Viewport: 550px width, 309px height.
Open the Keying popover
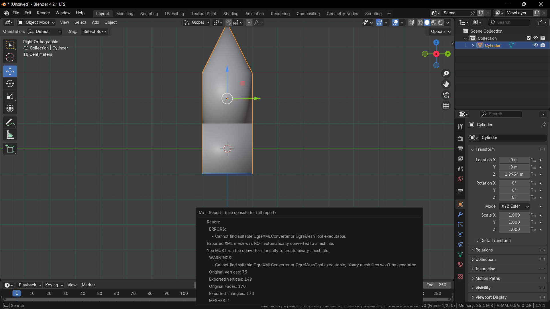click(54, 285)
